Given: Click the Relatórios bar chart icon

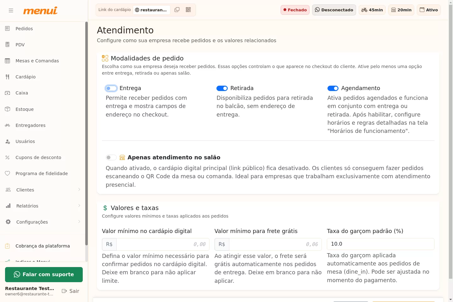Looking at the screenshot, I should tap(8, 206).
